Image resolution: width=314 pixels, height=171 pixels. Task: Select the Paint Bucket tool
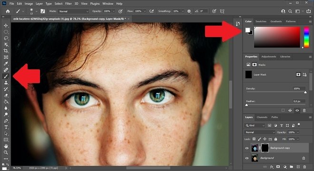(6, 102)
